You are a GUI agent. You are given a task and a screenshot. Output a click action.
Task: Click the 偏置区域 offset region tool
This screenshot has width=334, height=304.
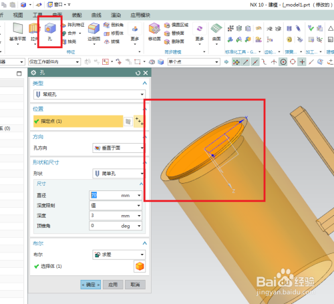[176, 25]
